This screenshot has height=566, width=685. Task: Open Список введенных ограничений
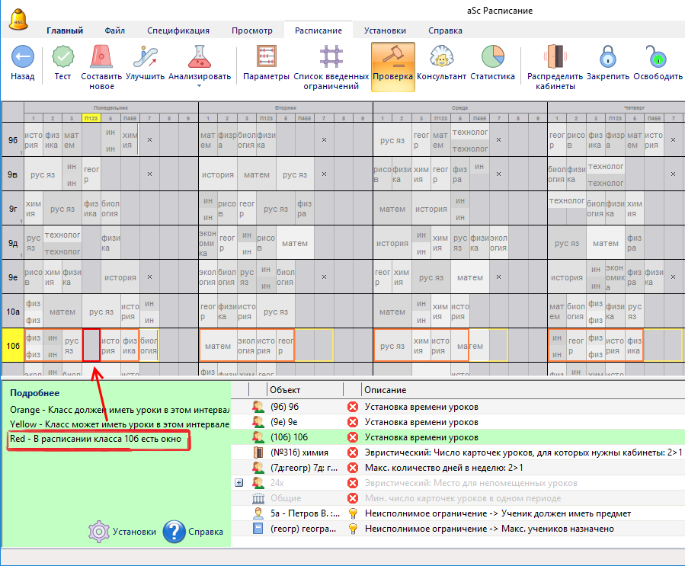tap(331, 57)
